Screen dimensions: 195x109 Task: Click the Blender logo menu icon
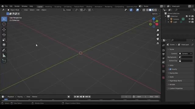coord(2,6)
